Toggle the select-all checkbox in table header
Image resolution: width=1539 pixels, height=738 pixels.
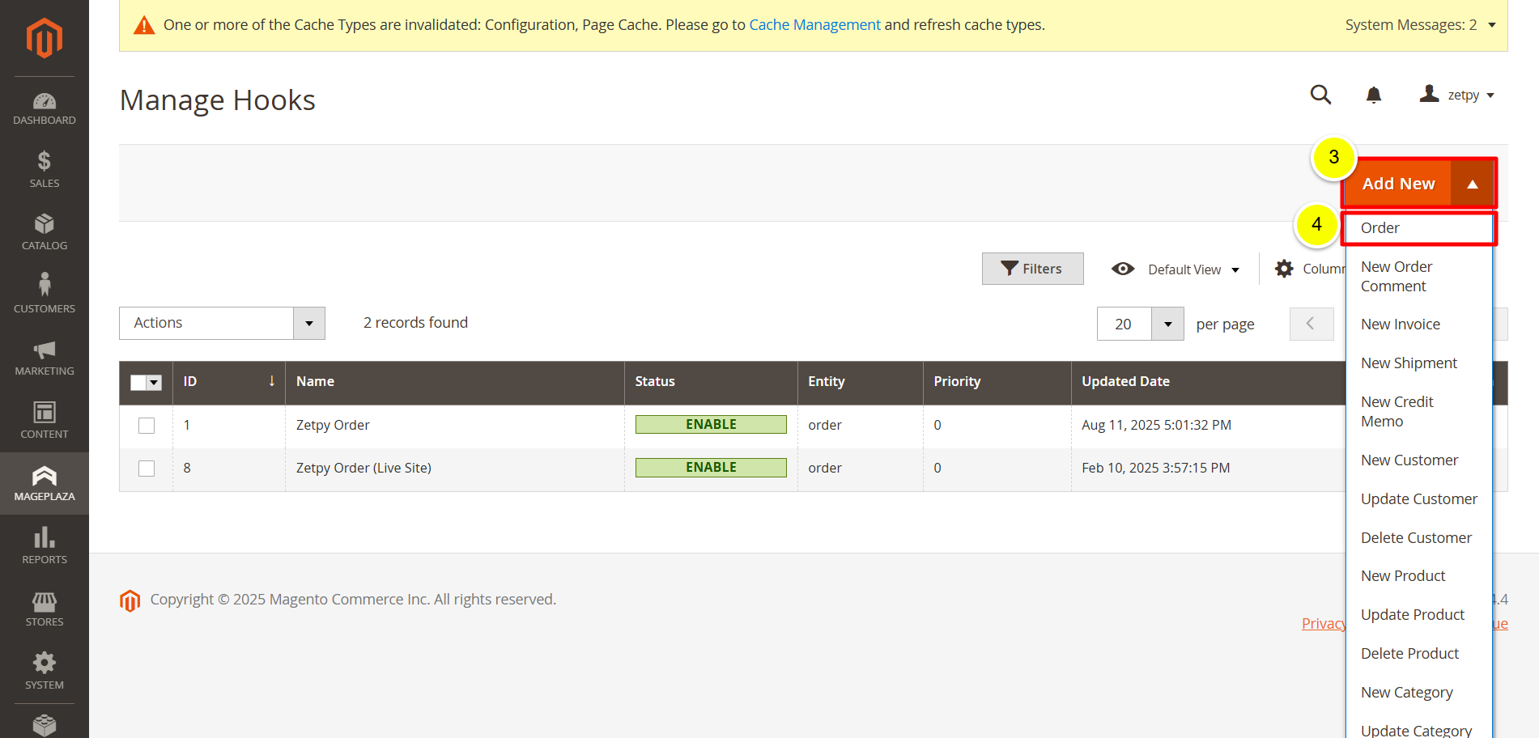[x=139, y=383]
